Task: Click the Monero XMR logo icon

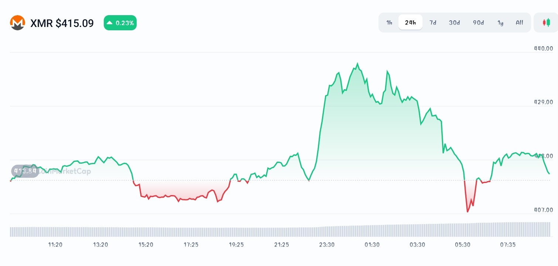Action: [17, 23]
